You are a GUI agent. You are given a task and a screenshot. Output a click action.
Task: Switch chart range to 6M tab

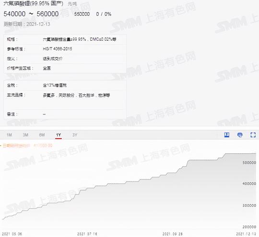tap(42, 135)
